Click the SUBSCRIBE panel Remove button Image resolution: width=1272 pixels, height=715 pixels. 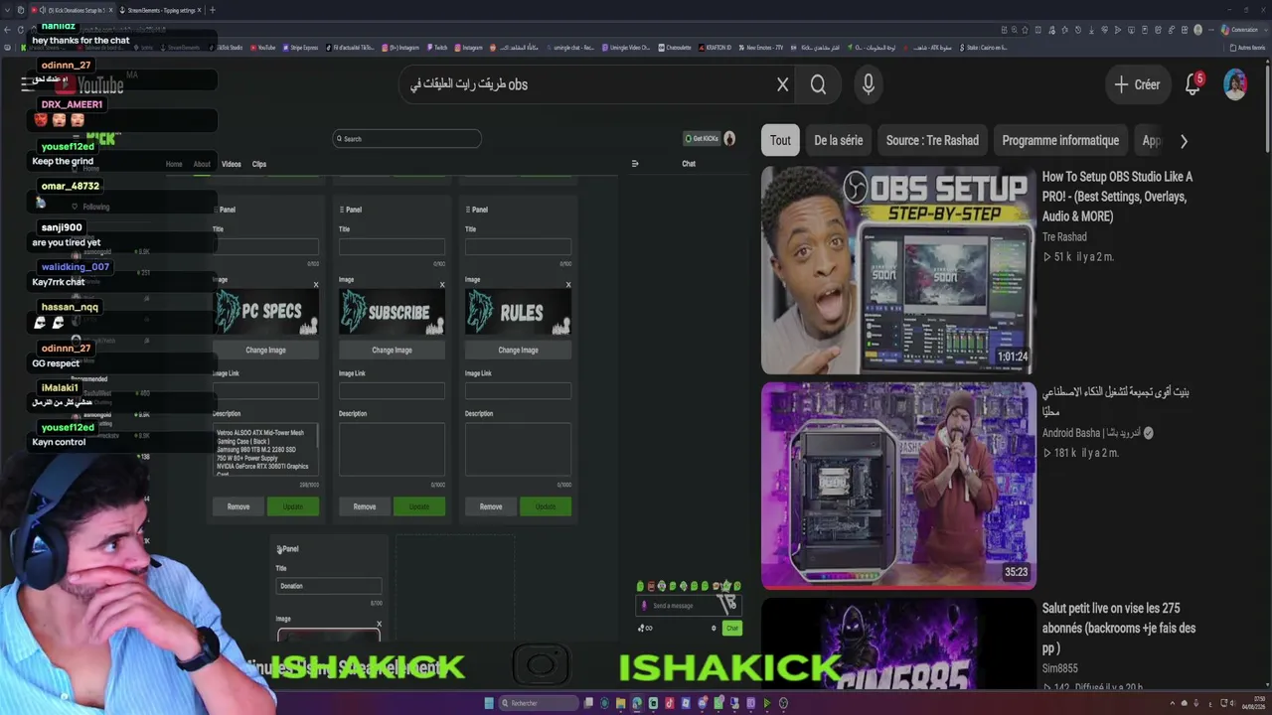click(x=365, y=506)
